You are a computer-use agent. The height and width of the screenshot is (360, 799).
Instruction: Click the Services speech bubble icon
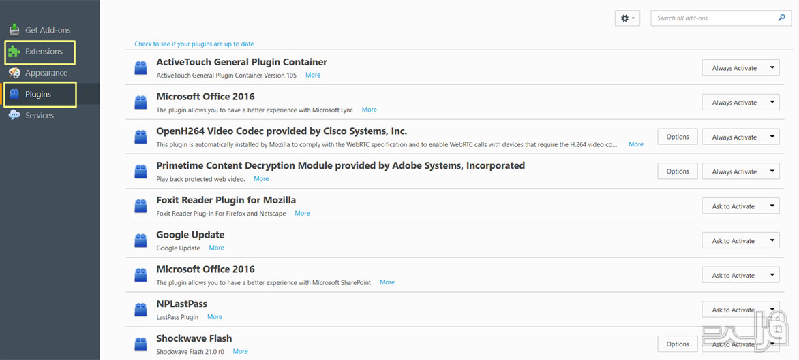[15, 116]
